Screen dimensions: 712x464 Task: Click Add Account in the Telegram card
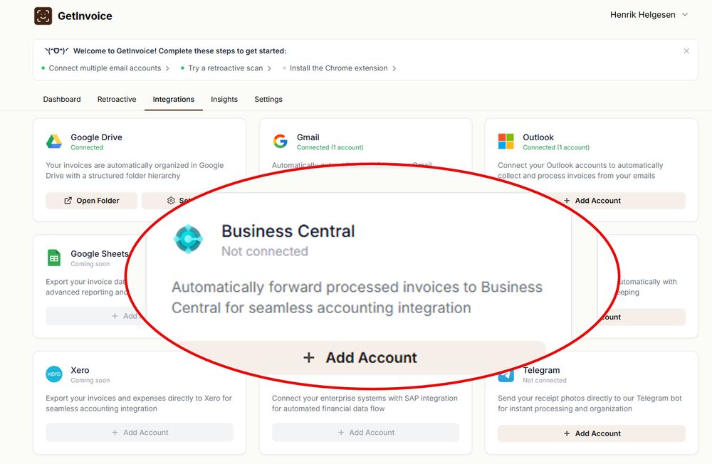[x=592, y=433]
